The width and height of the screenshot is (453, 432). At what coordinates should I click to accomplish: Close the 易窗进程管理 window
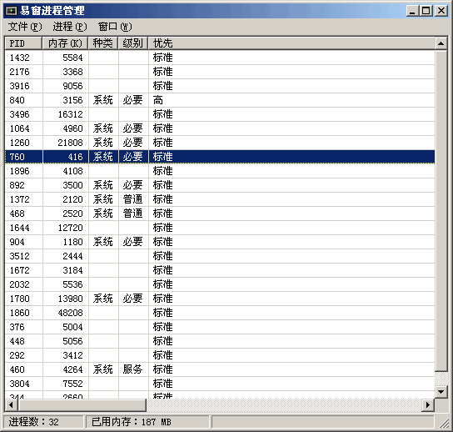pos(441,11)
